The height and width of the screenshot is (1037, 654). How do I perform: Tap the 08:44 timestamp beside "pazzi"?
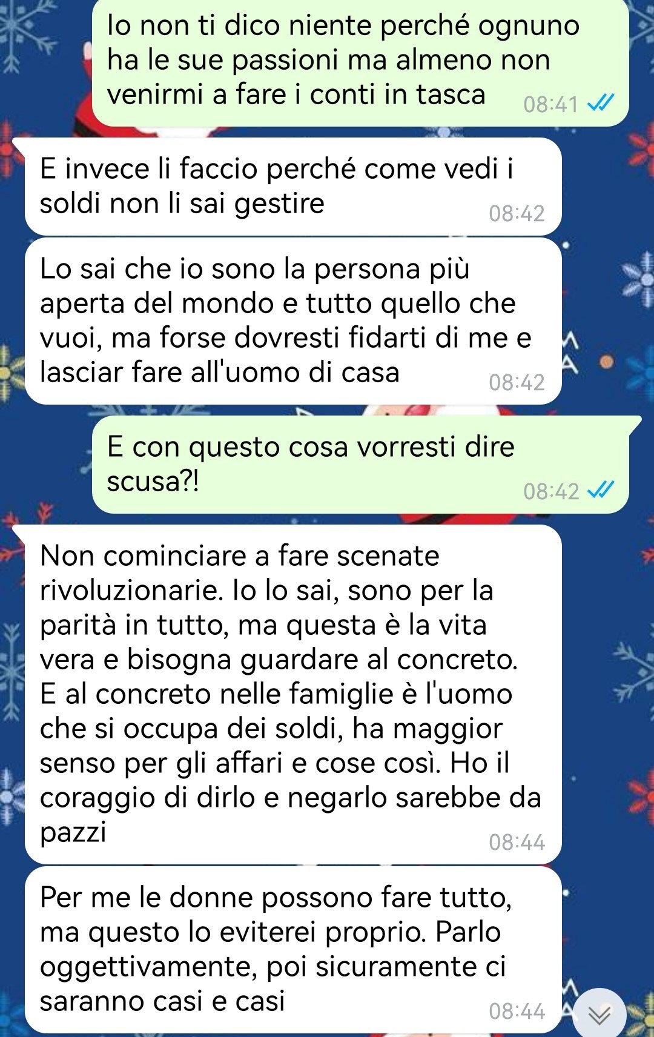coord(517,842)
